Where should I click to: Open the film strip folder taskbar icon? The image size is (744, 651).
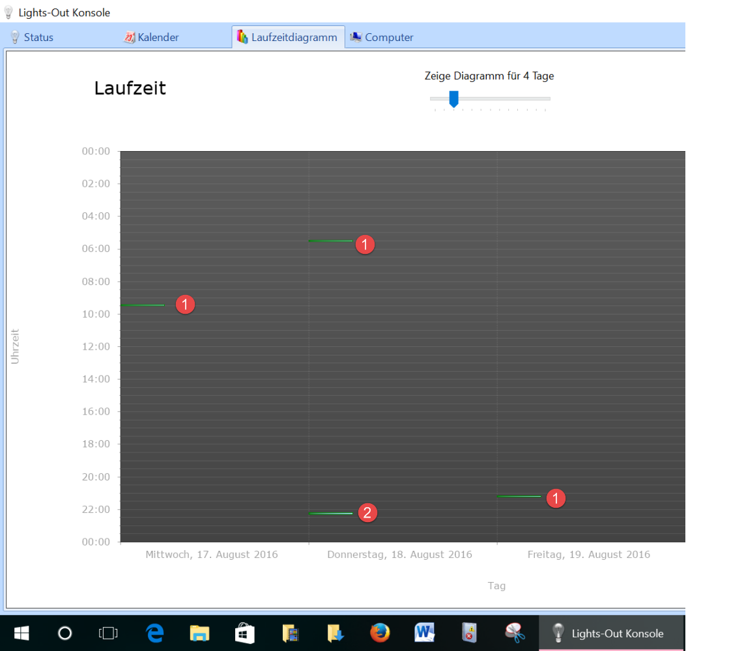coord(290,633)
